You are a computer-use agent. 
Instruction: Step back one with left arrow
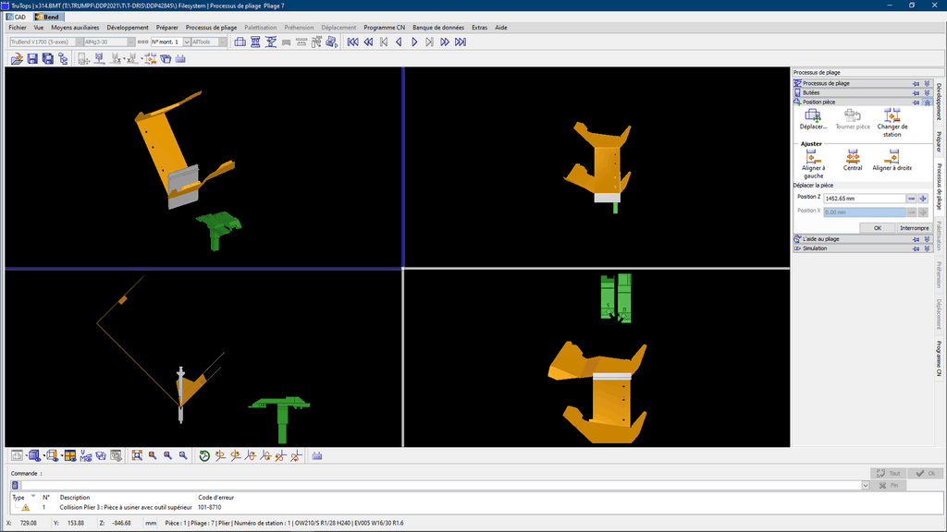[399, 42]
